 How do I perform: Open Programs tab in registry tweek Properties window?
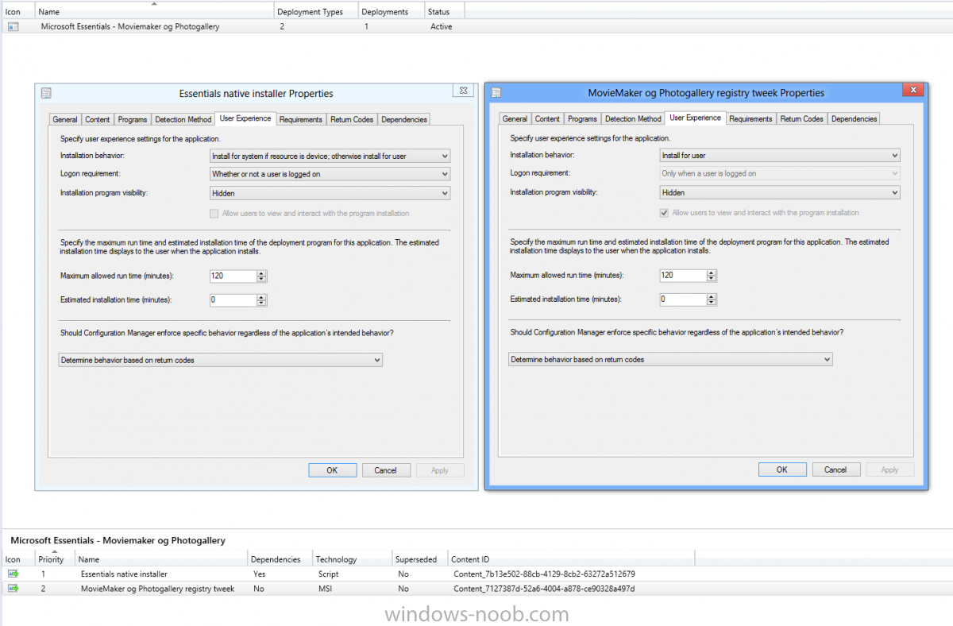[x=582, y=119]
